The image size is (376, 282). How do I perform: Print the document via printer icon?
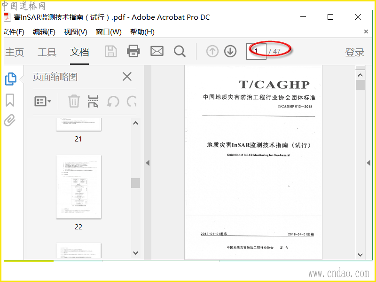[x=133, y=51]
